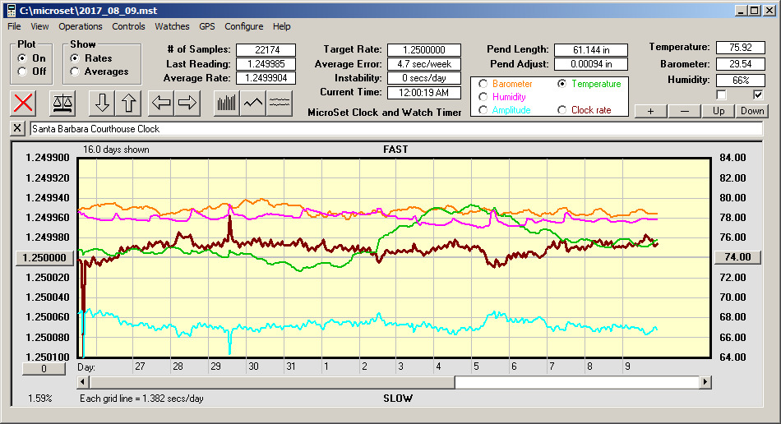Viewport: 781px width, 424px height.
Task: Click the down arrow toolbar button
Action: (102, 103)
